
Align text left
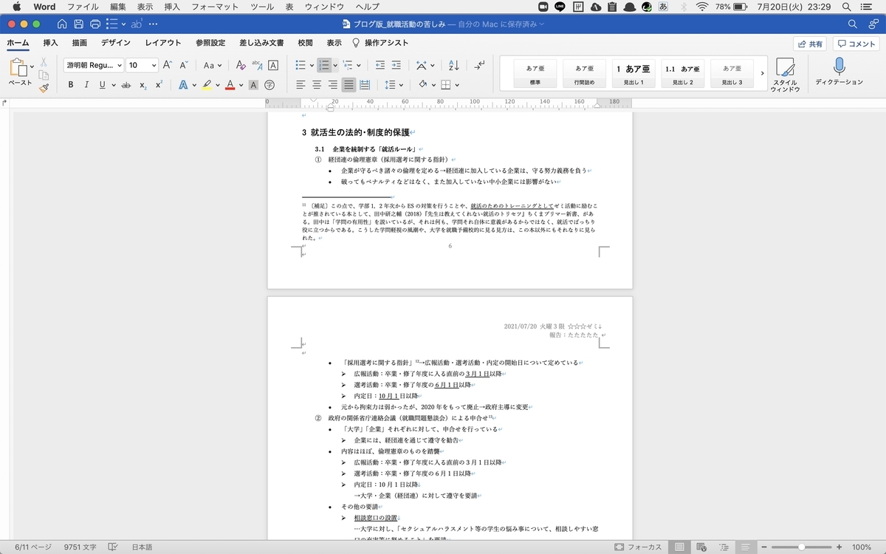tap(301, 85)
